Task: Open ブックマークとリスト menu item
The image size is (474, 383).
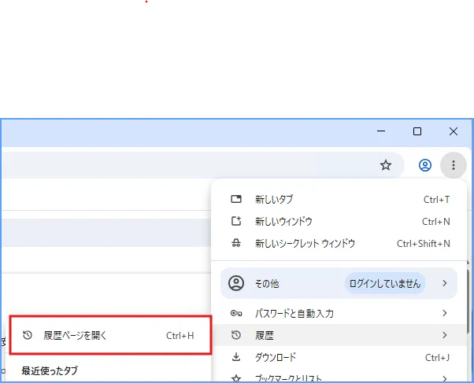Action: [x=340, y=377]
